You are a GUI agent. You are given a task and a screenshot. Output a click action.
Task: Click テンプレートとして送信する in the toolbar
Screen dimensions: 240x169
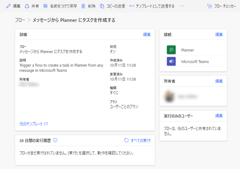[x=155, y=6]
